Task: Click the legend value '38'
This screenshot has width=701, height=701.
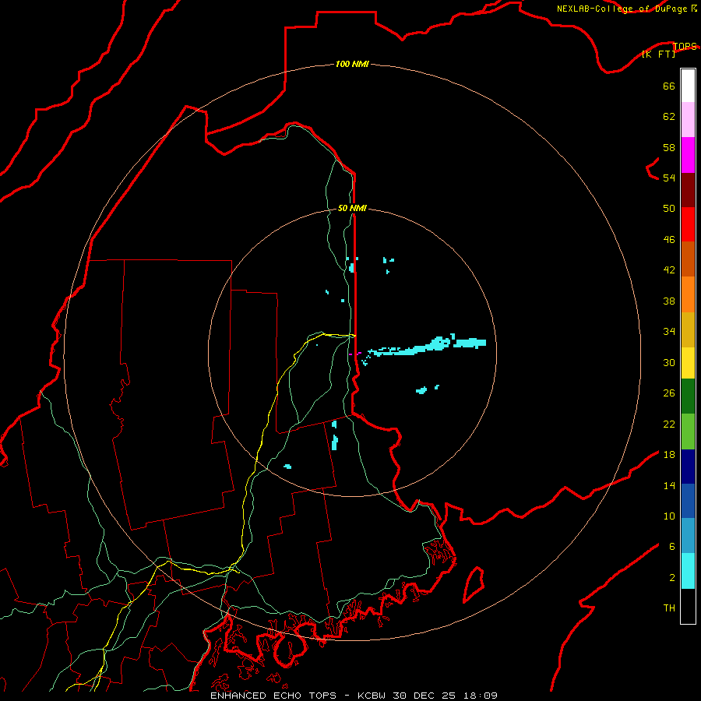Action: (669, 301)
